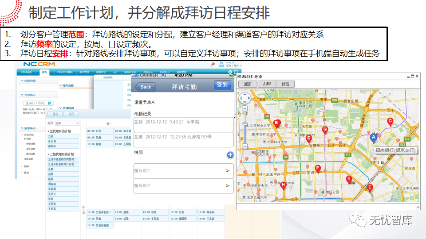Click the user avatar icon in NC CRM header
426x239 pixels.
[x=221, y=64]
